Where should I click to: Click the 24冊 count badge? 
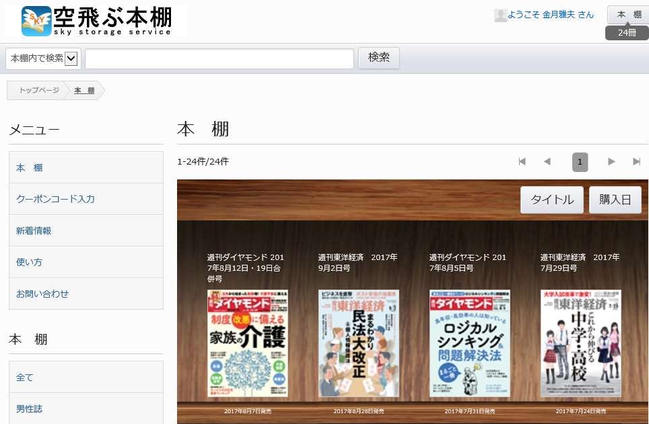[627, 33]
